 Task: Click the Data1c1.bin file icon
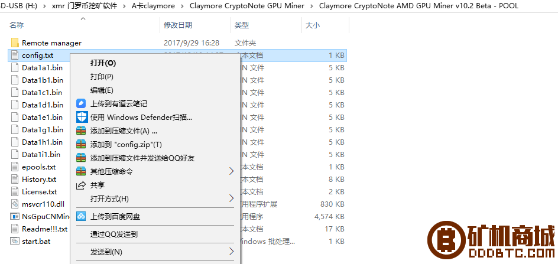tap(15, 93)
